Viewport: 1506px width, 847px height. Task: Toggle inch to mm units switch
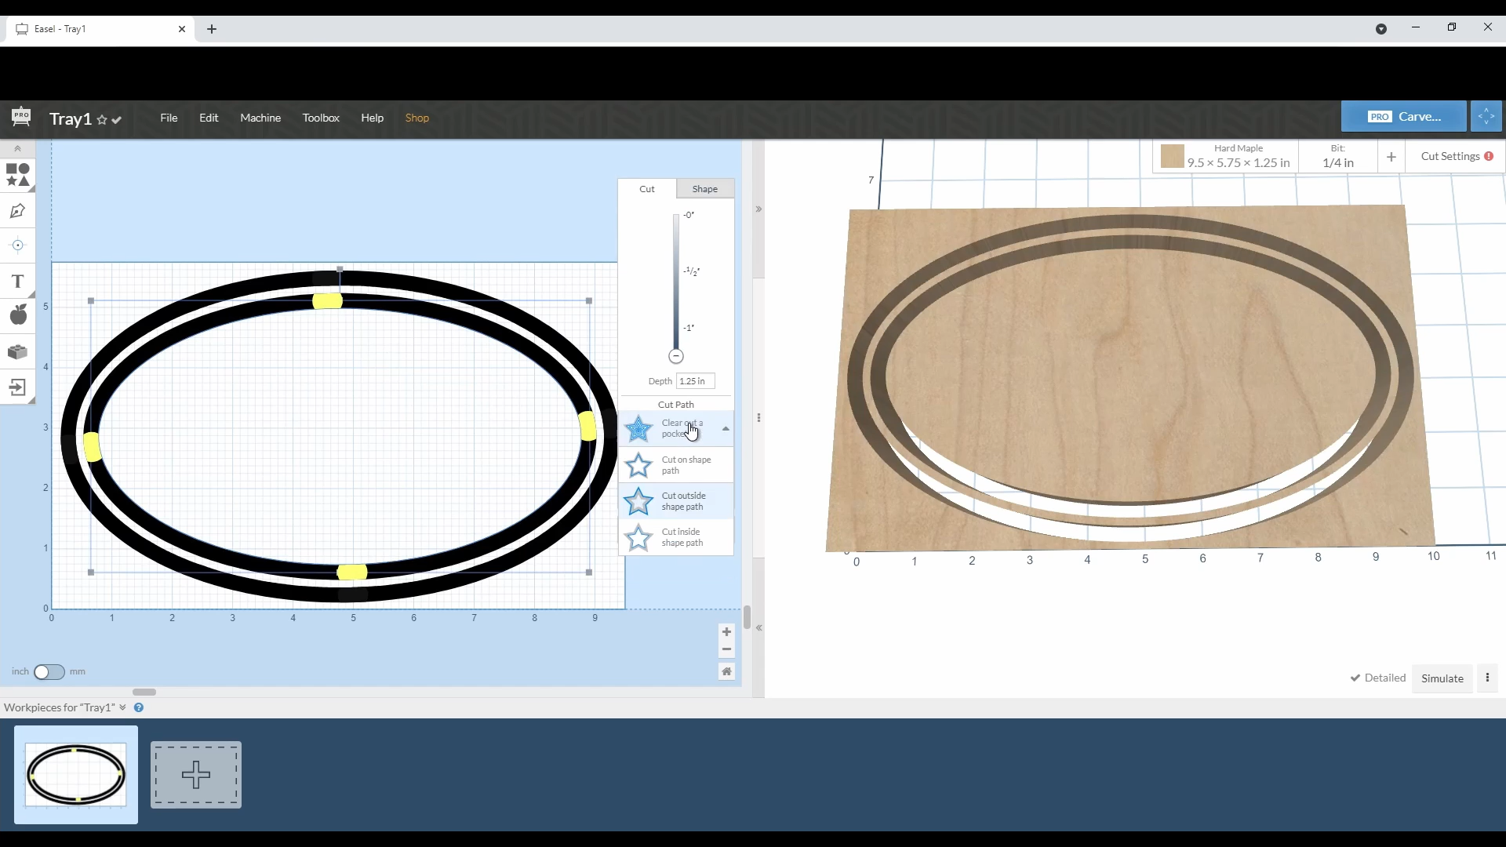[x=49, y=671]
